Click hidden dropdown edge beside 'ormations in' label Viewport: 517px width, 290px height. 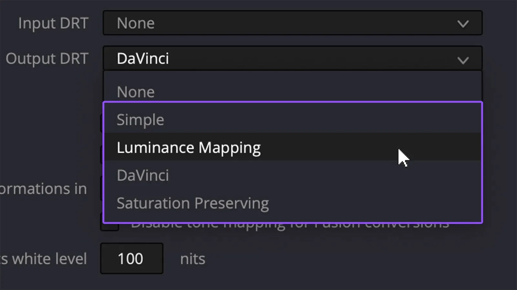pyautogui.click(x=101, y=188)
